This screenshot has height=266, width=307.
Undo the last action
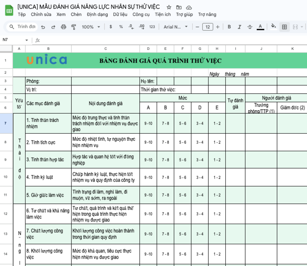[x=43, y=27]
